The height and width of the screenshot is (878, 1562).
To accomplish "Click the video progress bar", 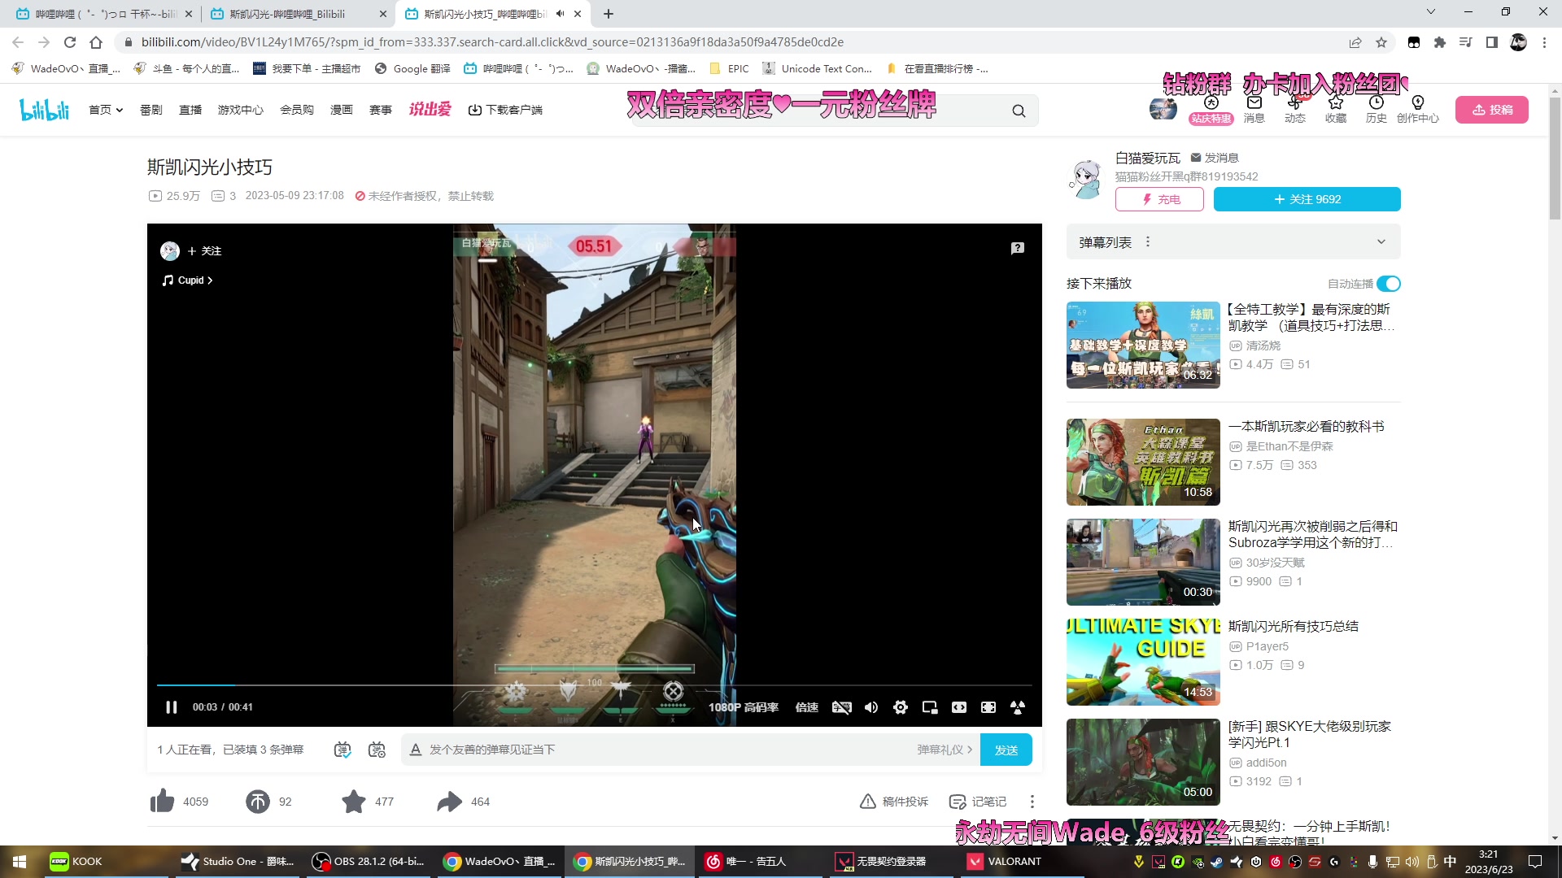I will pyautogui.click(x=594, y=685).
